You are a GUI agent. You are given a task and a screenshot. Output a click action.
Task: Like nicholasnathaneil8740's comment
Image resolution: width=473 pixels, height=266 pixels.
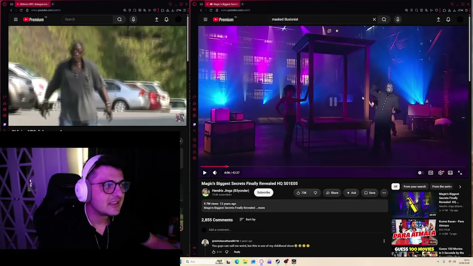pyautogui.click(x=214, y=252)
